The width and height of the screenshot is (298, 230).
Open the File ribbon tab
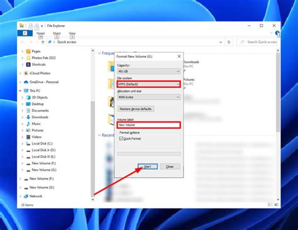25,33
